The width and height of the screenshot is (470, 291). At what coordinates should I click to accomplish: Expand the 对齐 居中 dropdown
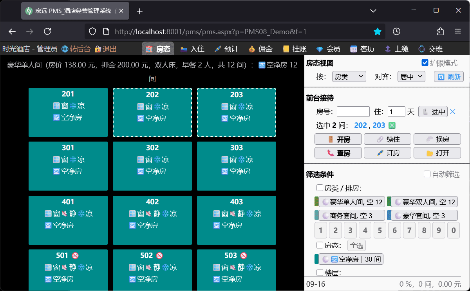click(x=411, y=76)
